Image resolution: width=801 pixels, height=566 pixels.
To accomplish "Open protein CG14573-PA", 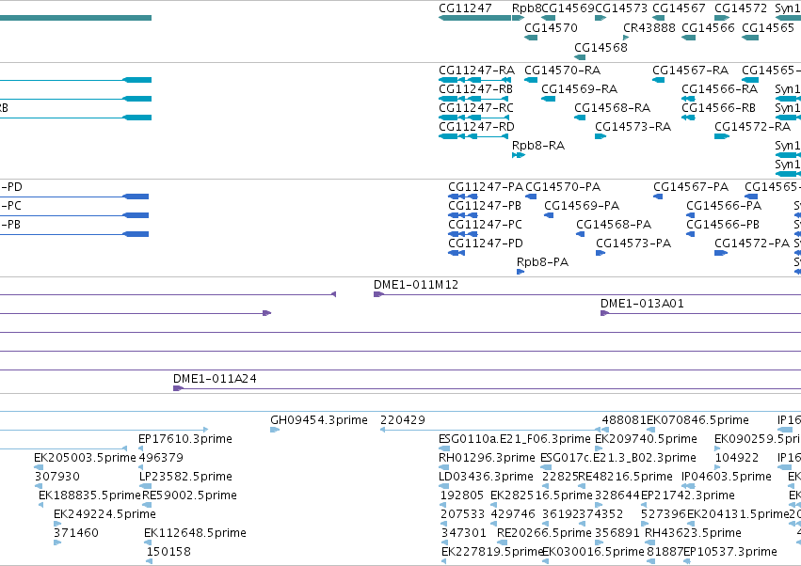I will (x=633, y=244).
